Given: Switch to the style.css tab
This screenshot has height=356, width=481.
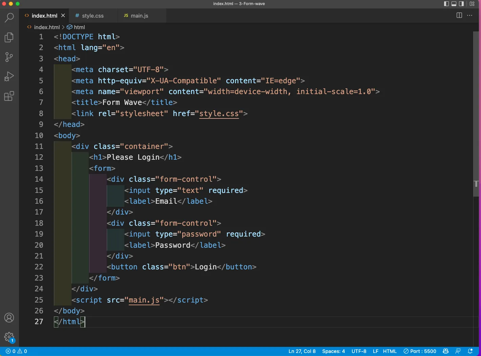Looking at the screenshot, I should click(x=93, y=16).
